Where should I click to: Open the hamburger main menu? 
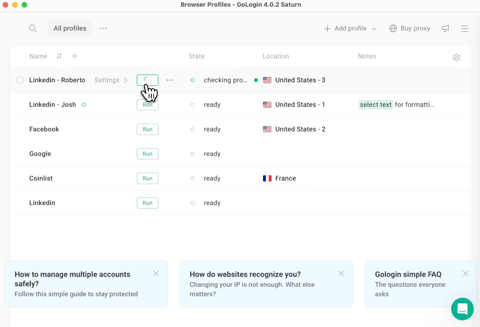464,29
